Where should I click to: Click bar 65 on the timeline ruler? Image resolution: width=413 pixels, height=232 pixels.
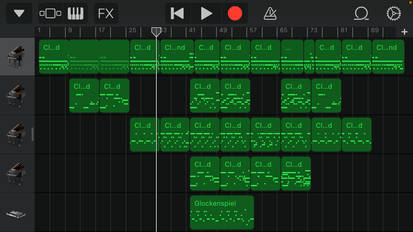pyautogui.click(x=283, y=30)
